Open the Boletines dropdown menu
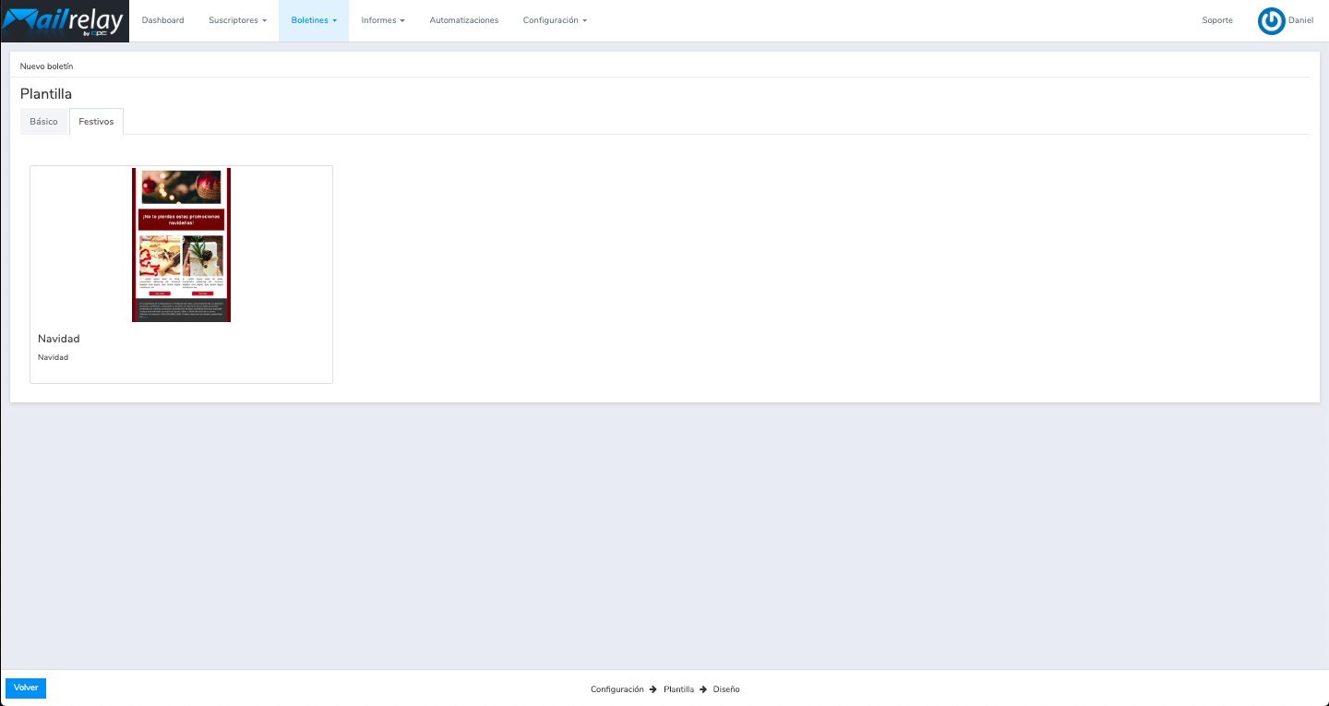Viewport: 1329px width, 706px height. (x=314, y=20)
